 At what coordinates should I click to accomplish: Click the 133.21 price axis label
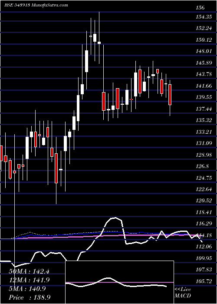(204, 132)
